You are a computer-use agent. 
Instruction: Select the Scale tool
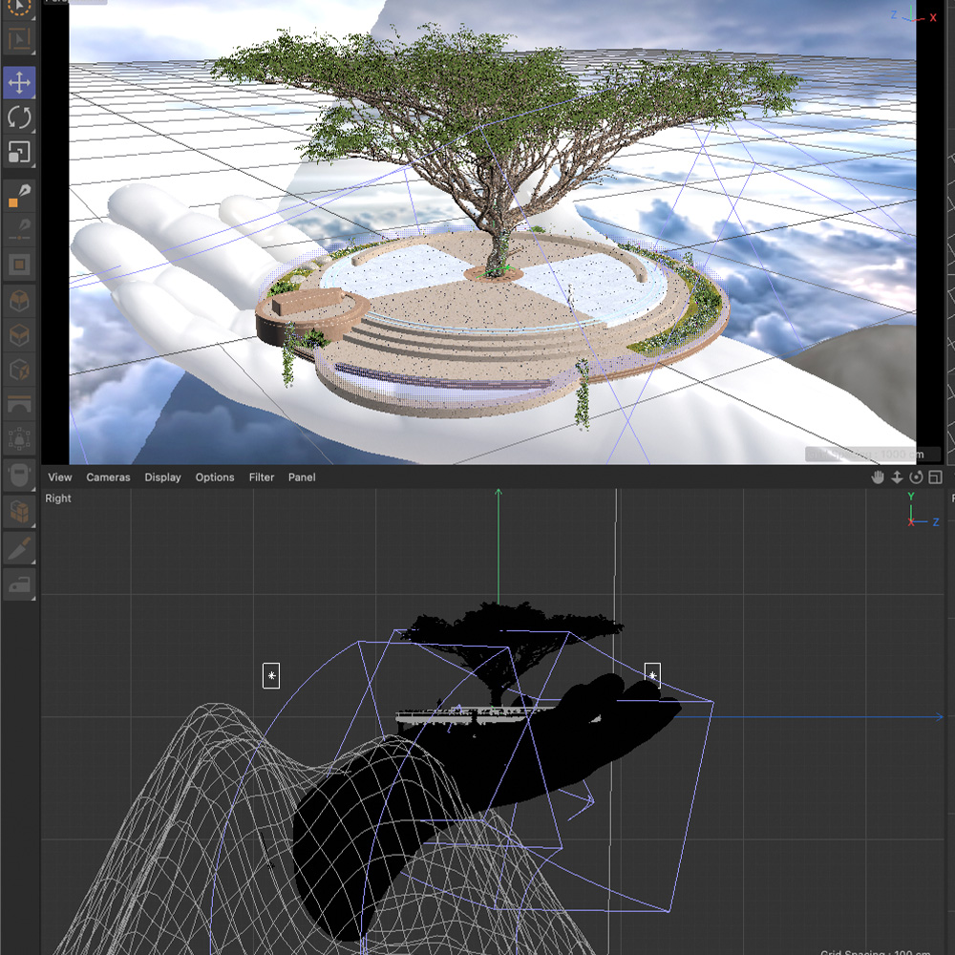pos(19,152)
